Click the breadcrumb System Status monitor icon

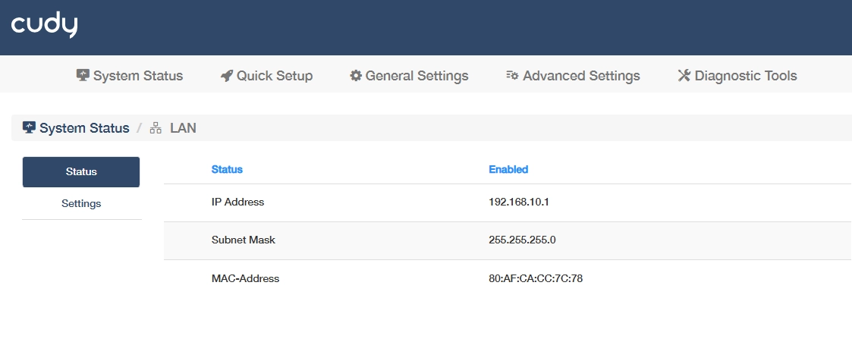pyautogui.click(x=30, y=127)
